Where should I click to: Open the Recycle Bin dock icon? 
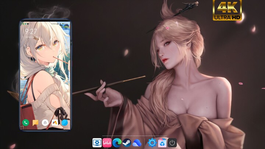(162, 143)
